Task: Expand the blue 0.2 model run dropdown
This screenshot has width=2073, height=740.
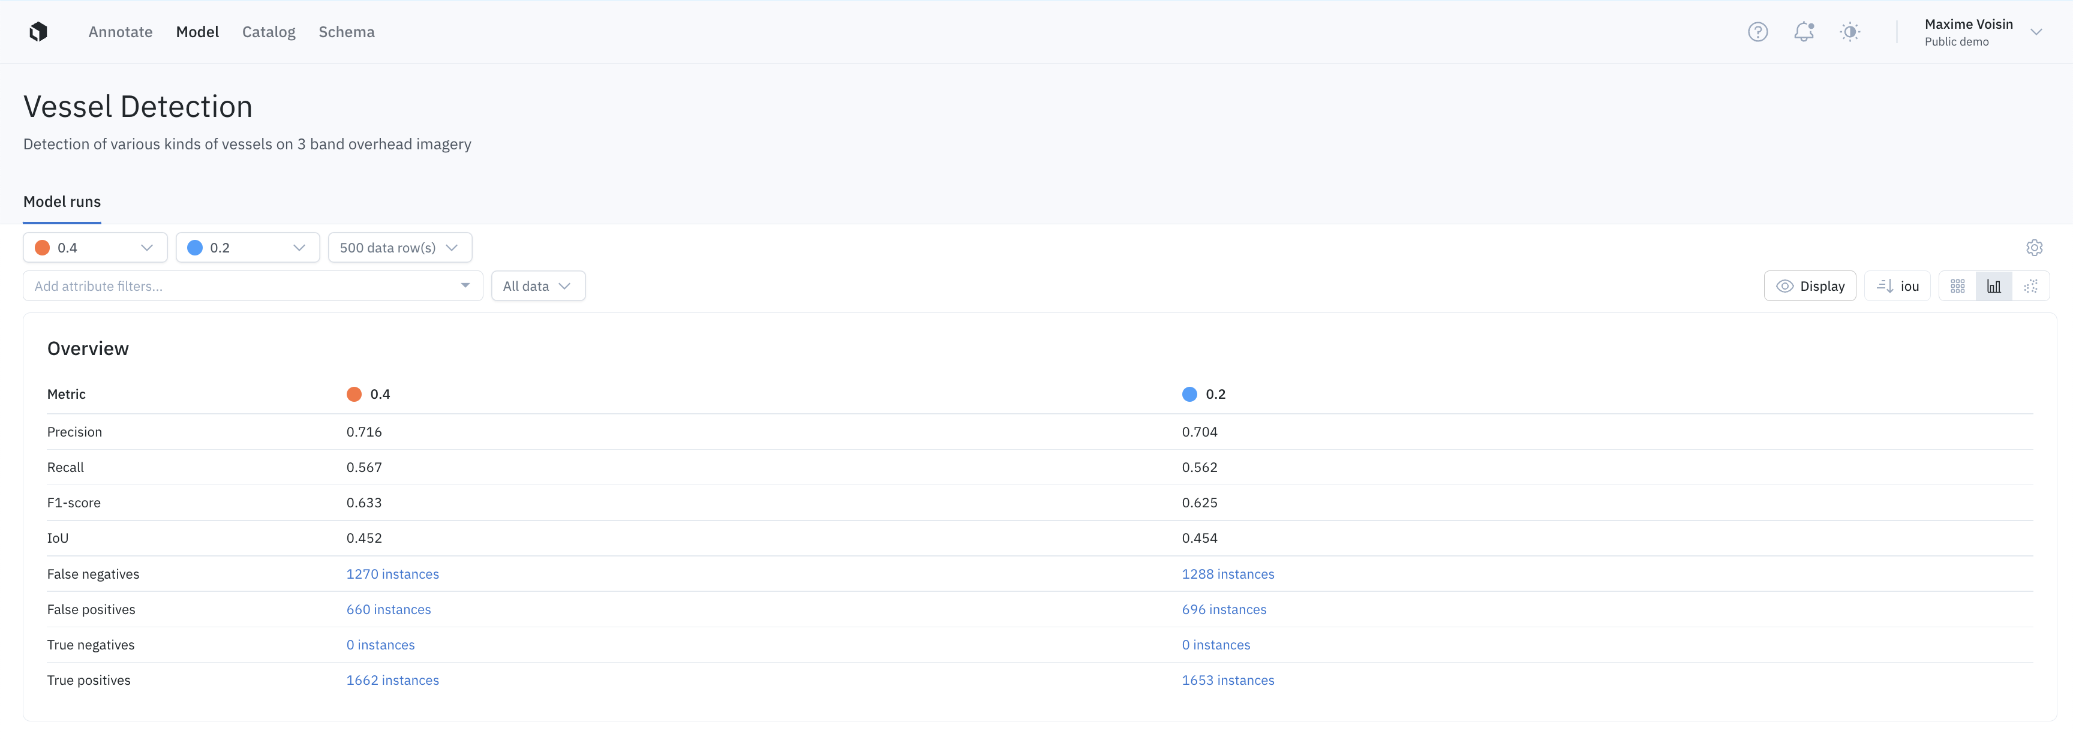Action: (x=247, y=248)
